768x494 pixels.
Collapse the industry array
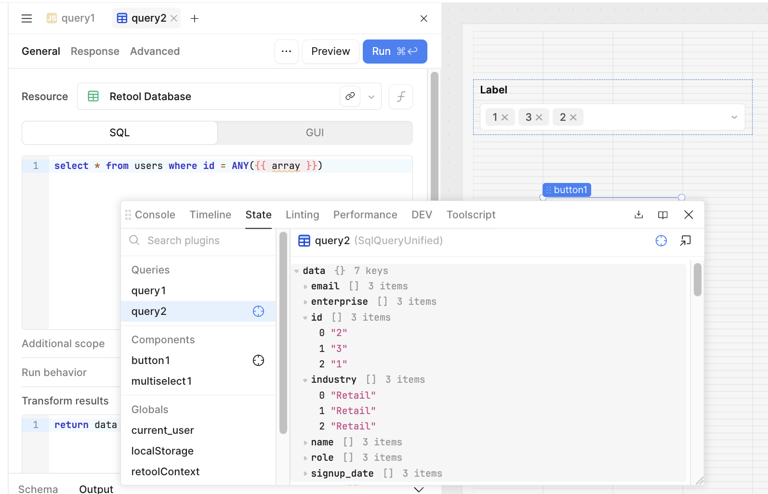coord(305,380)
